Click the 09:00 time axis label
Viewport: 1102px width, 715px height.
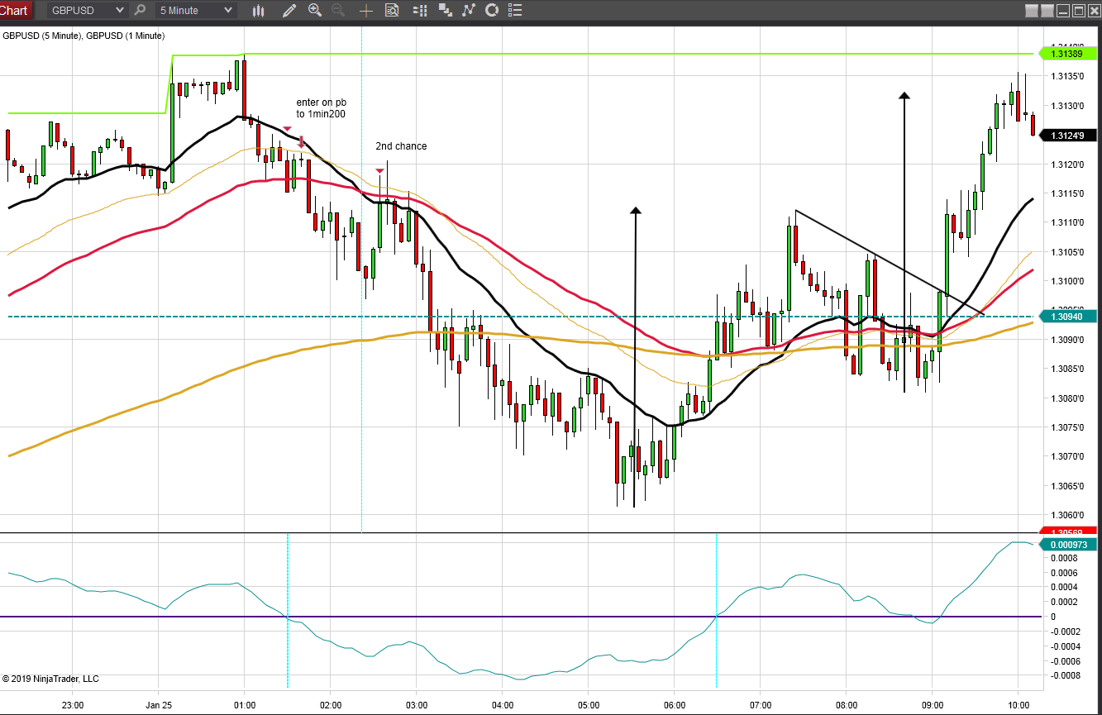932,705
